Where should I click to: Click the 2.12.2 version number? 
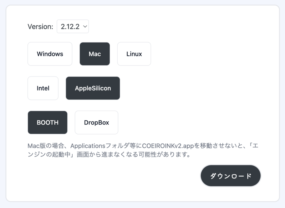pyautogui.click(x=70, y=27)
